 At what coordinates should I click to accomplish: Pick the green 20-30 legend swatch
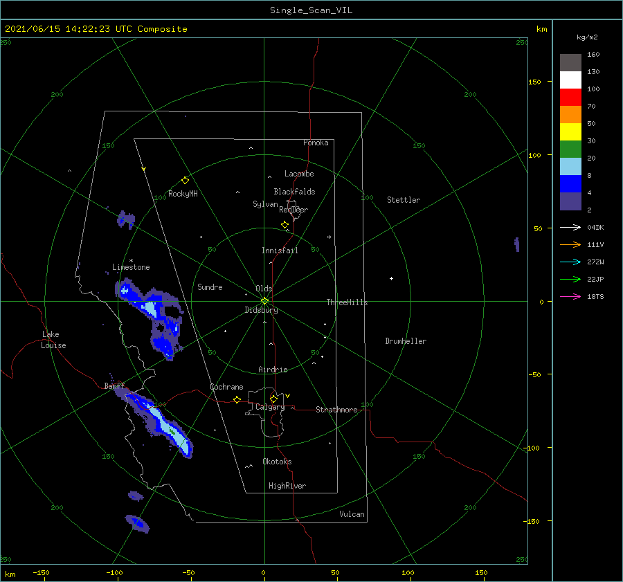pos(570,149)
